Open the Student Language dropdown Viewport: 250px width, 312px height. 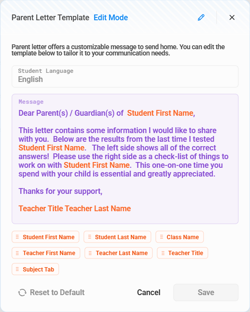coord(125,76)
